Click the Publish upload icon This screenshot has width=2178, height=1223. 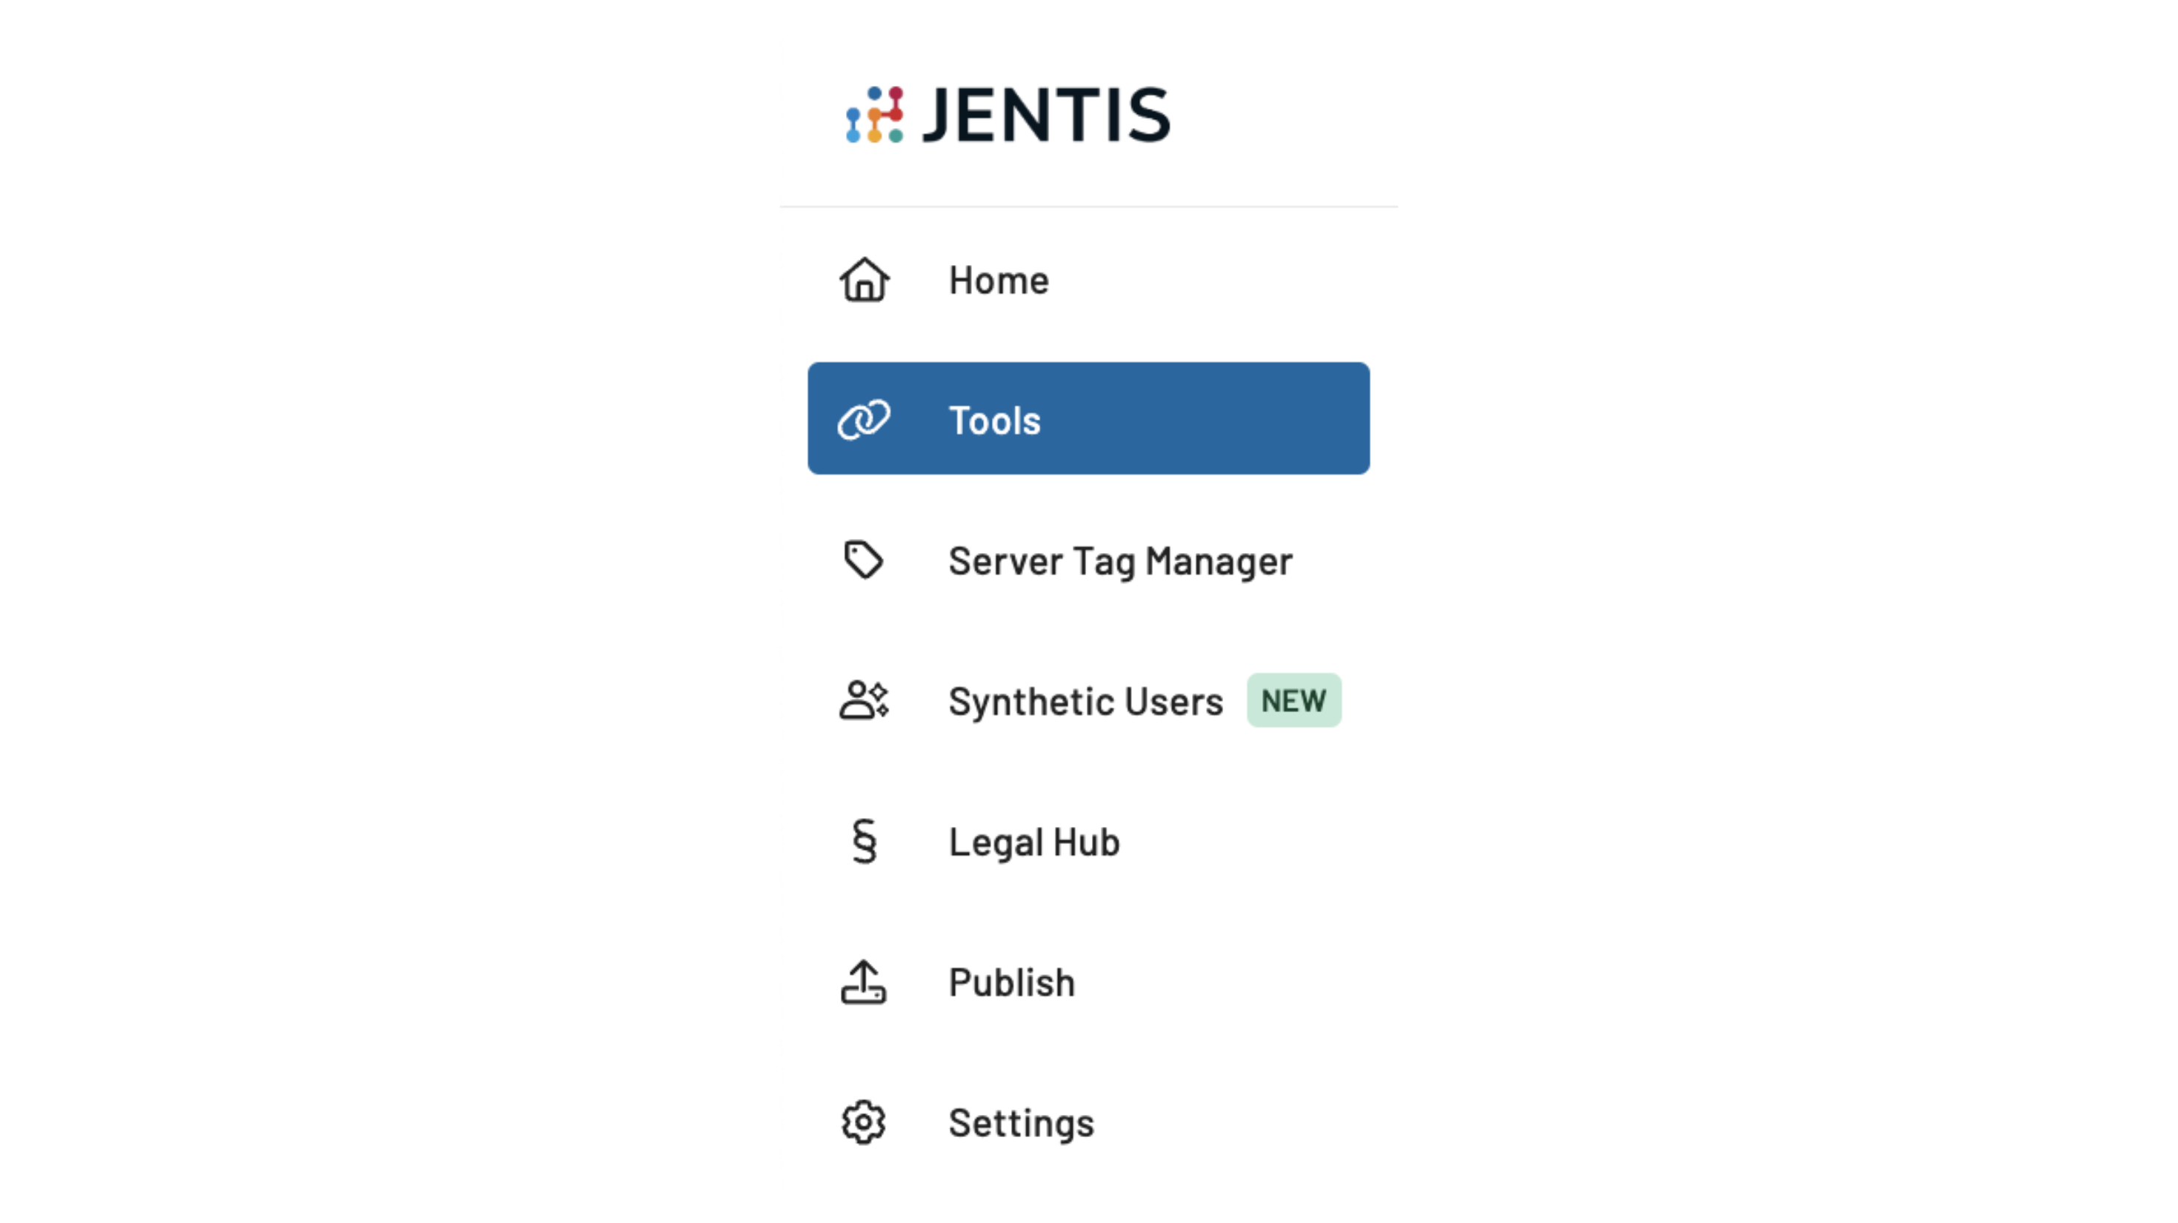pos(866,981)
